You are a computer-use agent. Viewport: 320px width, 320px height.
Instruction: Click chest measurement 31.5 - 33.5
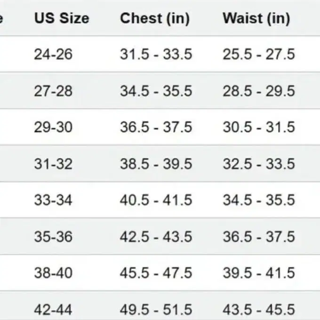pyautogui.click(x=156, y=54)
